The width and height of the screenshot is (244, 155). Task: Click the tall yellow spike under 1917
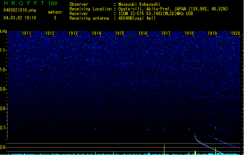coord(164,150)
